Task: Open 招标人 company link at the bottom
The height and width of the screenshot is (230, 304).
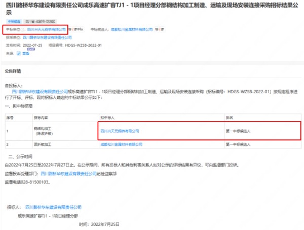Action: click(x=53, y=207)
